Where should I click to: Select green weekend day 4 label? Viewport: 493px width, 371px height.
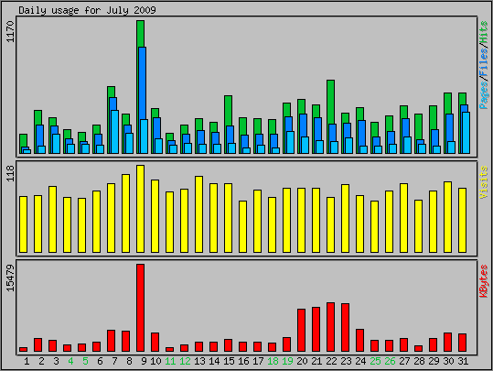point(70,361)
